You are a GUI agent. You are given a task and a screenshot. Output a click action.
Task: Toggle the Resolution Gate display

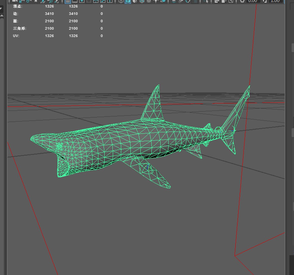pos(82,1)
